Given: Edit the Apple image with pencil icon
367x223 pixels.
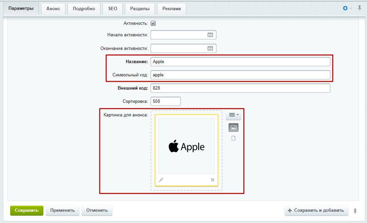Looking at the screenshot, I should point(161,180).
